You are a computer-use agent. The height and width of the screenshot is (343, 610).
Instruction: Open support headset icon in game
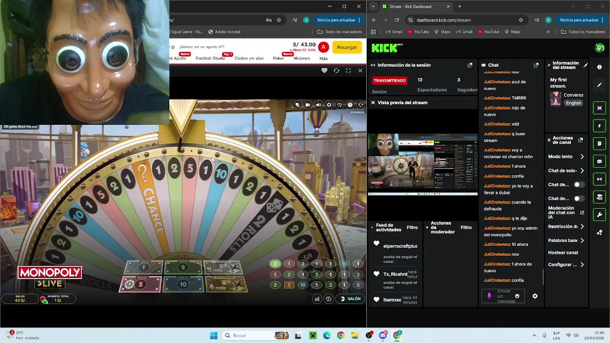coord(360,105)
